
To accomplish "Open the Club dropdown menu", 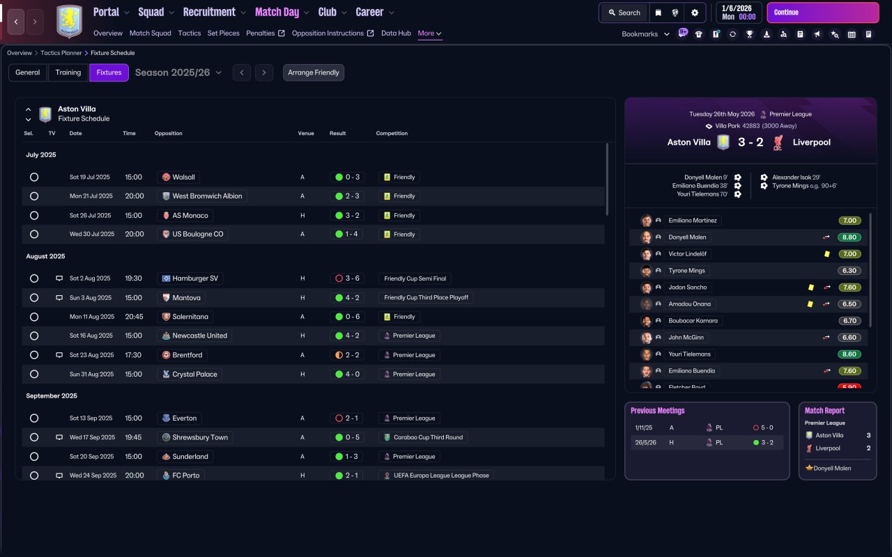I will click(x=332, y=12).
